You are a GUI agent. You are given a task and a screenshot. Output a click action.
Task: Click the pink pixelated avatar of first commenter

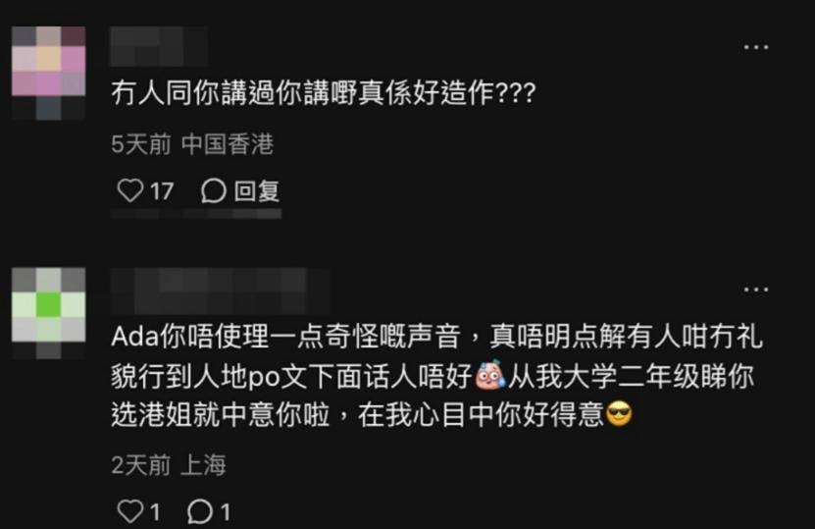pos(48,73)
